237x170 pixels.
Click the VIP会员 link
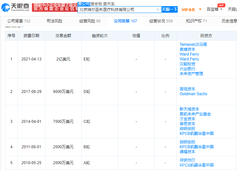[188, 10]
